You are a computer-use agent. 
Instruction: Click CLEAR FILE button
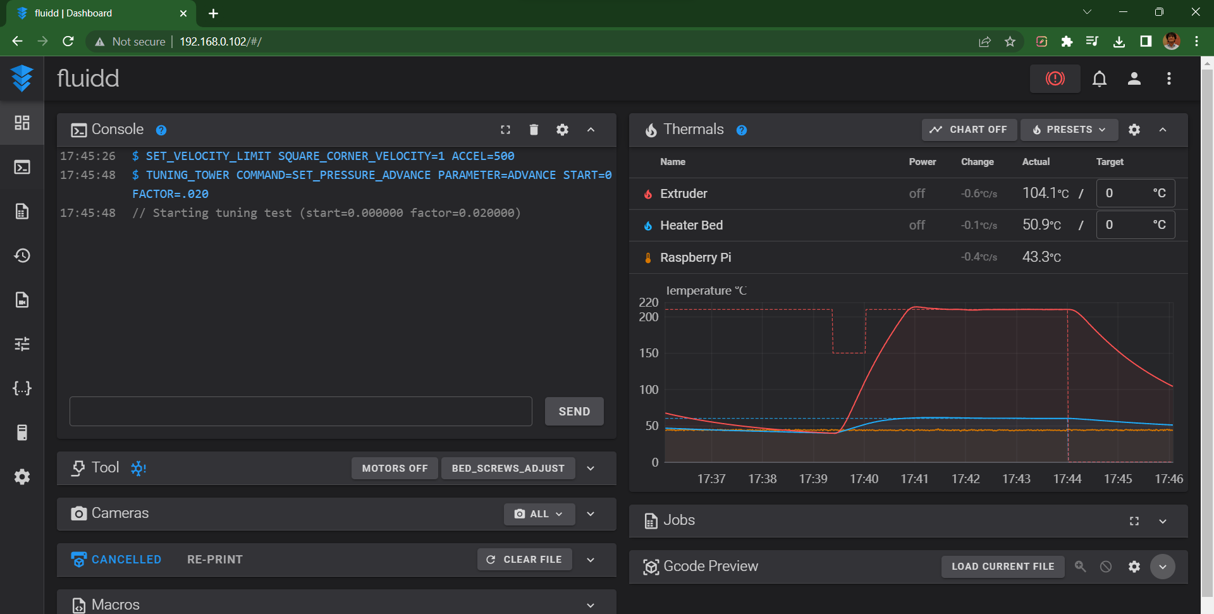524,560
